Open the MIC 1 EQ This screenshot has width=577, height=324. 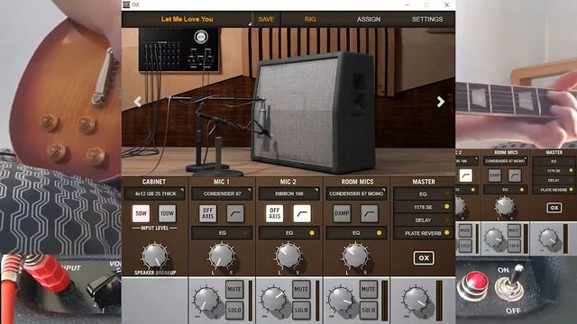(222, 233)
